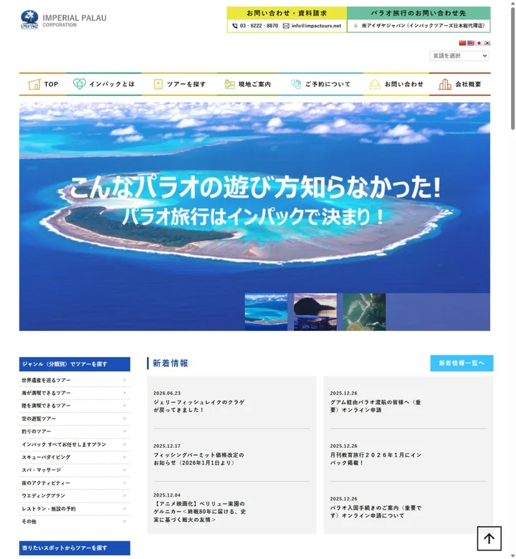516x559 pixels.
Task: Open 陸を満喫できるツアー category
Action: [x=75, y=406]
